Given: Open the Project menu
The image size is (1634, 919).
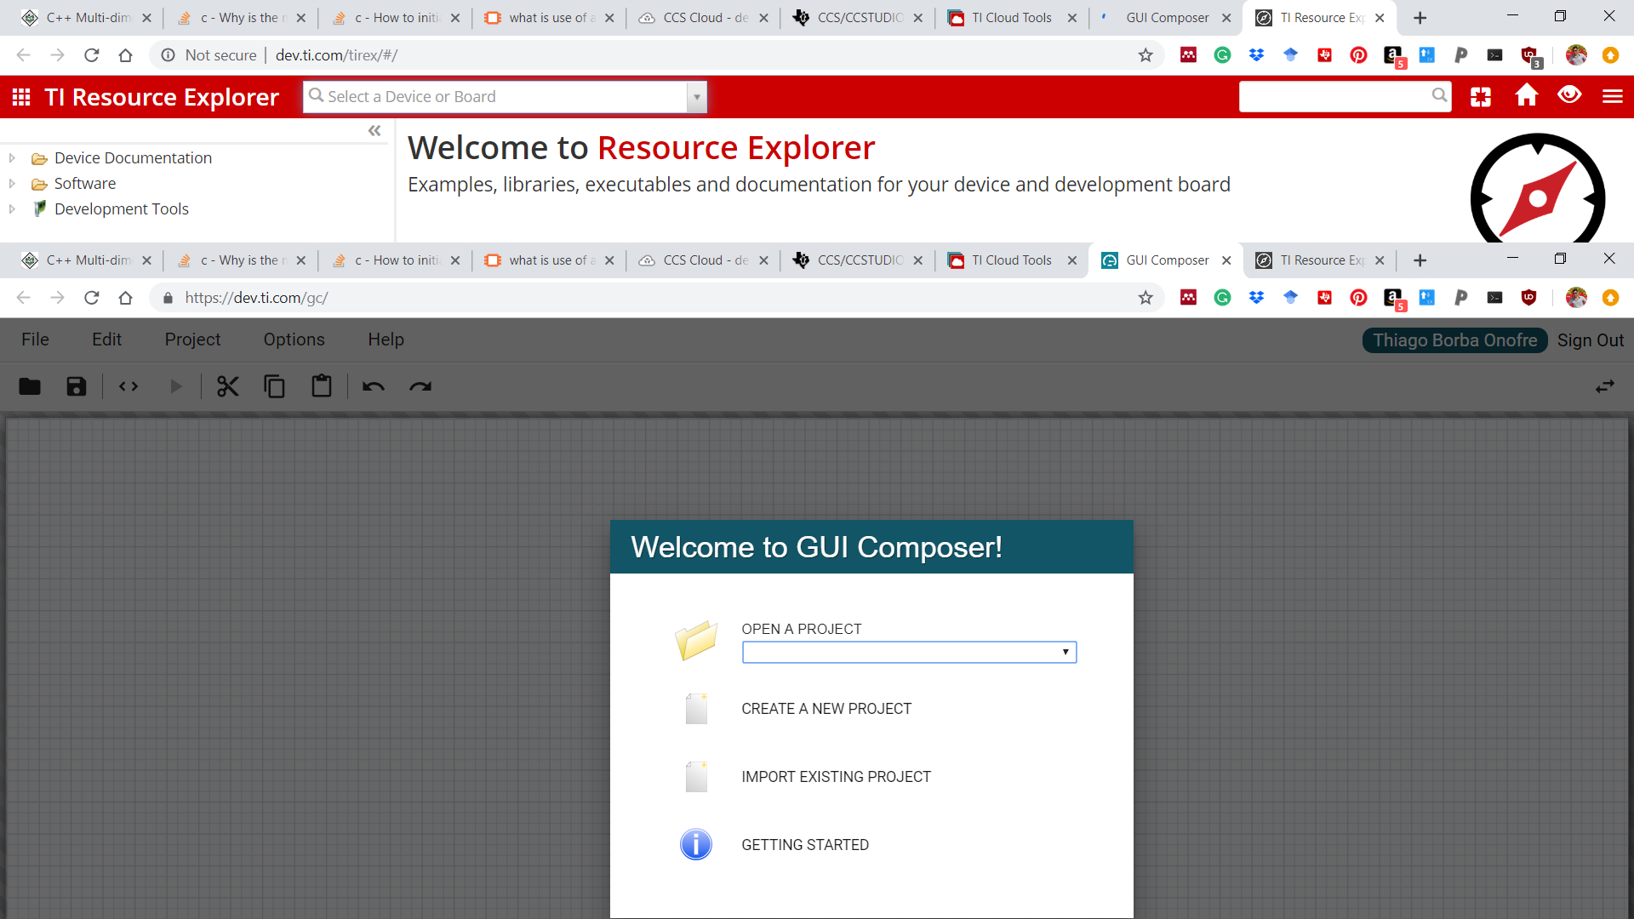Looking at the screenshot, I should (192, 340).
